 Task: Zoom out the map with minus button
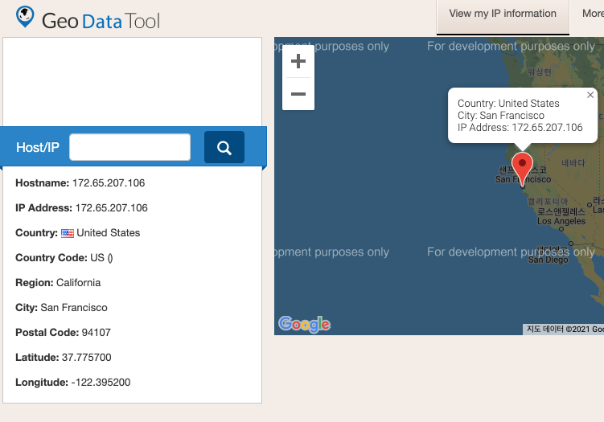[x=298, y=94]
